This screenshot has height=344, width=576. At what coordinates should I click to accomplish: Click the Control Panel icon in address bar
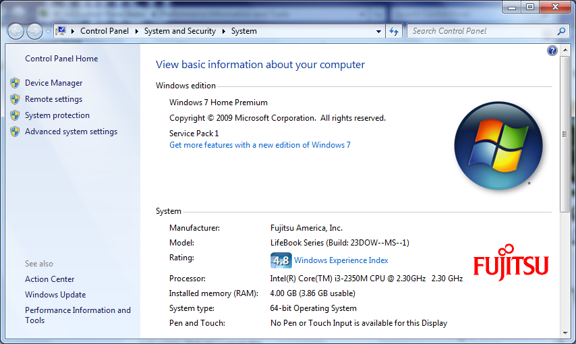coord(61,31)
